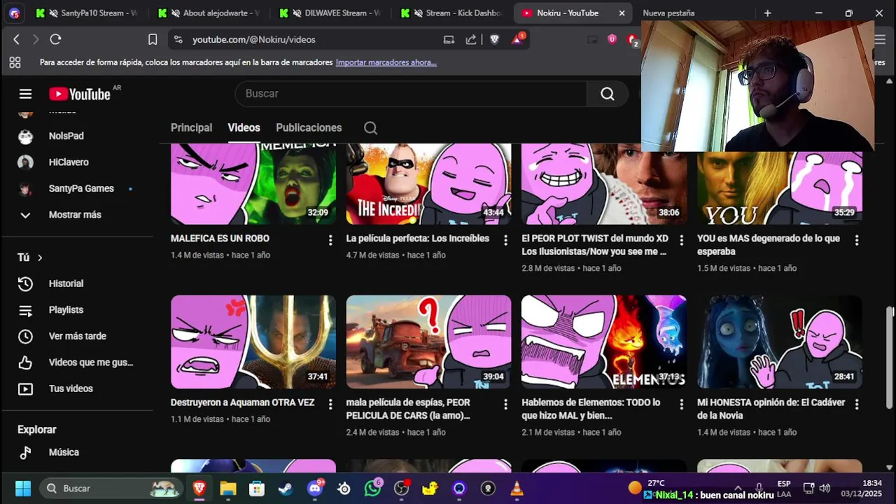Screen dimensions: 896x504
Task: Open NolsPad subscription channel
Action: click(77, 136)
